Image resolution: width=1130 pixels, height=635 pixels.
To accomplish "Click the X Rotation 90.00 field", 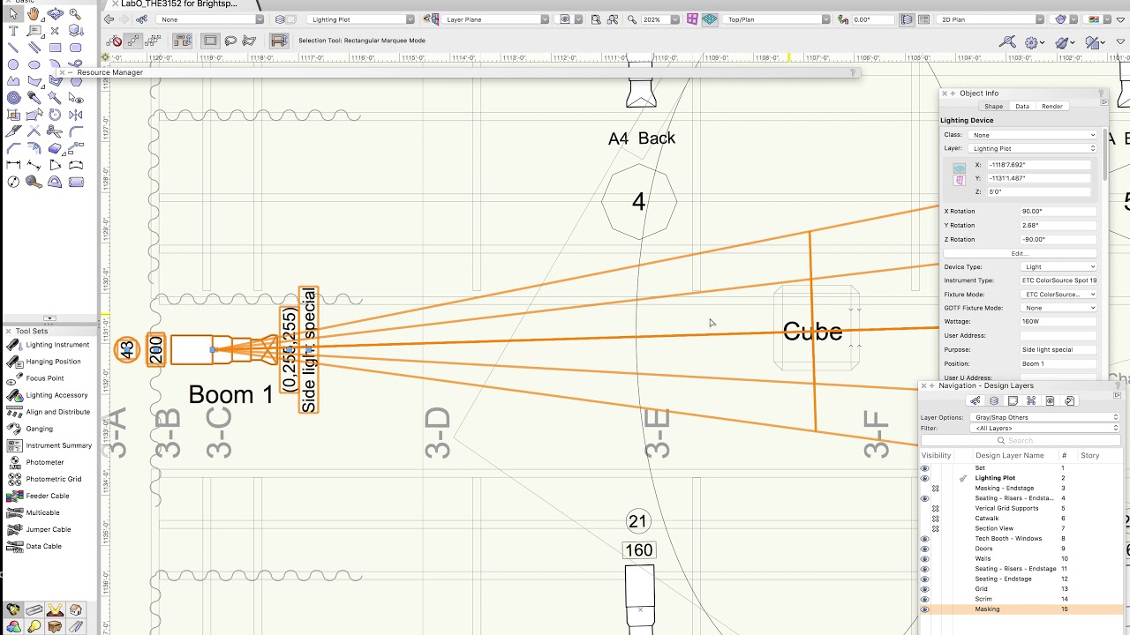I will (1058, 212).
